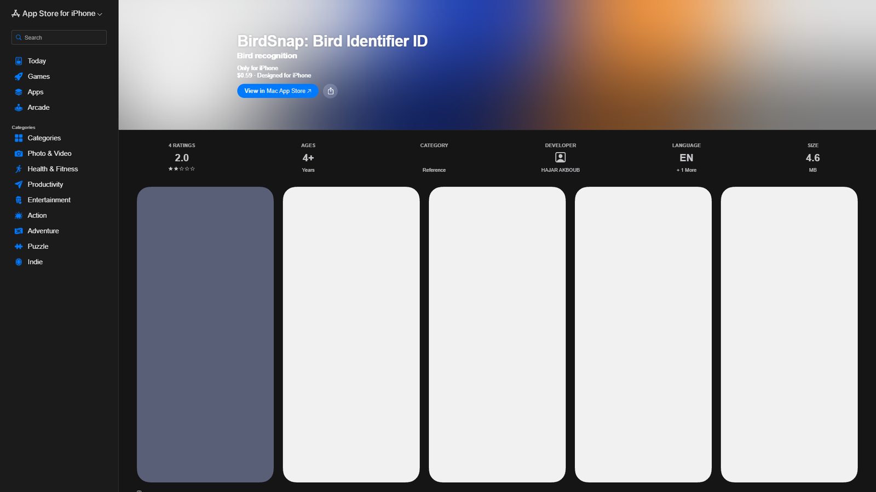Image resolution: width=876 pixels, height=492 pixels.
Task: Click the 4.6 MB size badge
Action: point(813,158)
